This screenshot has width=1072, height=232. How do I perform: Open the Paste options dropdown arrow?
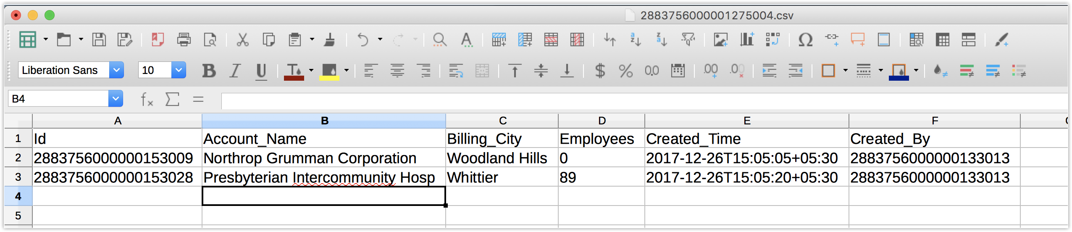(x=312, y=40)
